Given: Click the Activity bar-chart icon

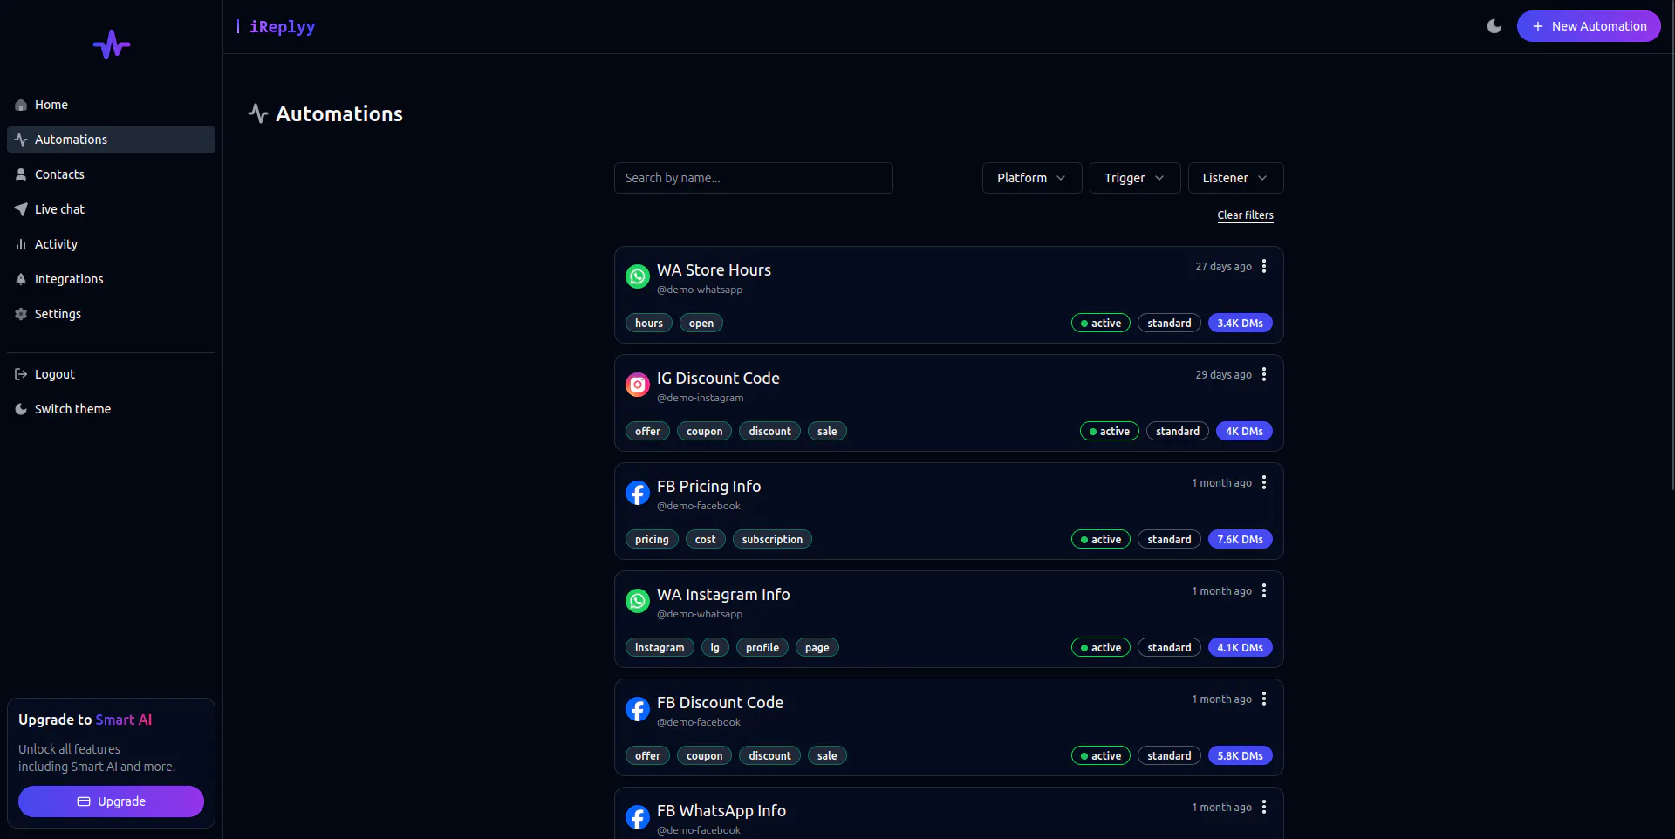Looking at the screenshot, I should [21, 244].
